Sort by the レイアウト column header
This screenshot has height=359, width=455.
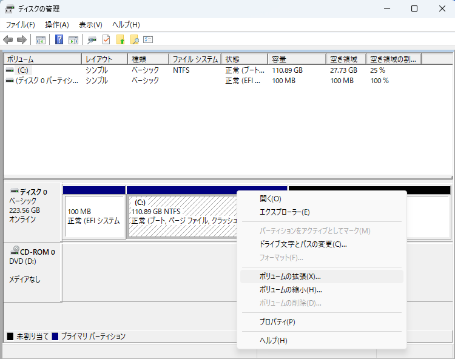pyautogui.click(x=105, y=59)
